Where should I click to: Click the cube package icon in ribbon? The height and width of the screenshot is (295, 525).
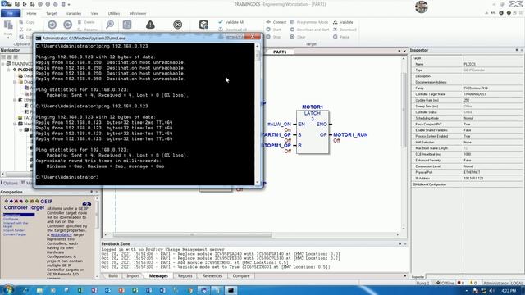(203, 25)
